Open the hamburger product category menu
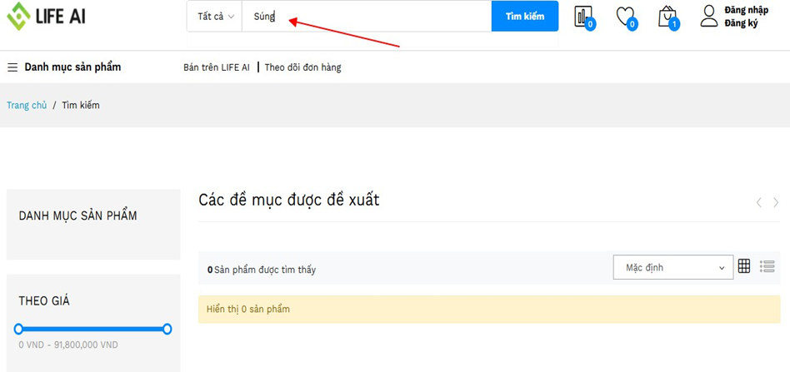Screen dimensions: 790x372 coord(12,67)
